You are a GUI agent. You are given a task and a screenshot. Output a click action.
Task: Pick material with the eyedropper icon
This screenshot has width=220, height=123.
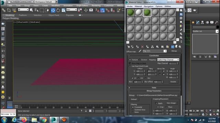(x=140, y=51)
